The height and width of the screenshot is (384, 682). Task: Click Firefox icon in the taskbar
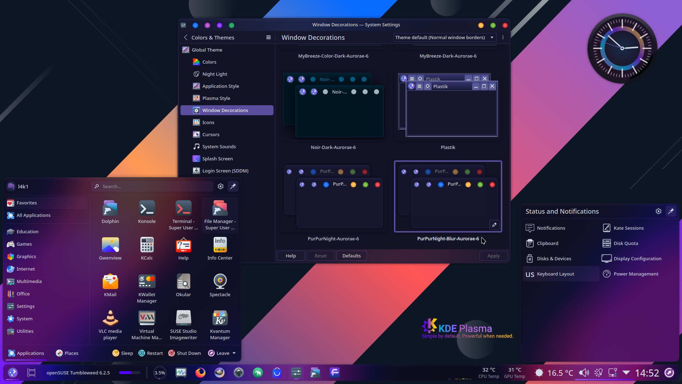[x=200, y=373]
